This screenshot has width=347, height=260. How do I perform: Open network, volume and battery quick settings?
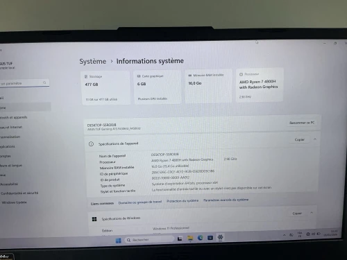(313, 234)
